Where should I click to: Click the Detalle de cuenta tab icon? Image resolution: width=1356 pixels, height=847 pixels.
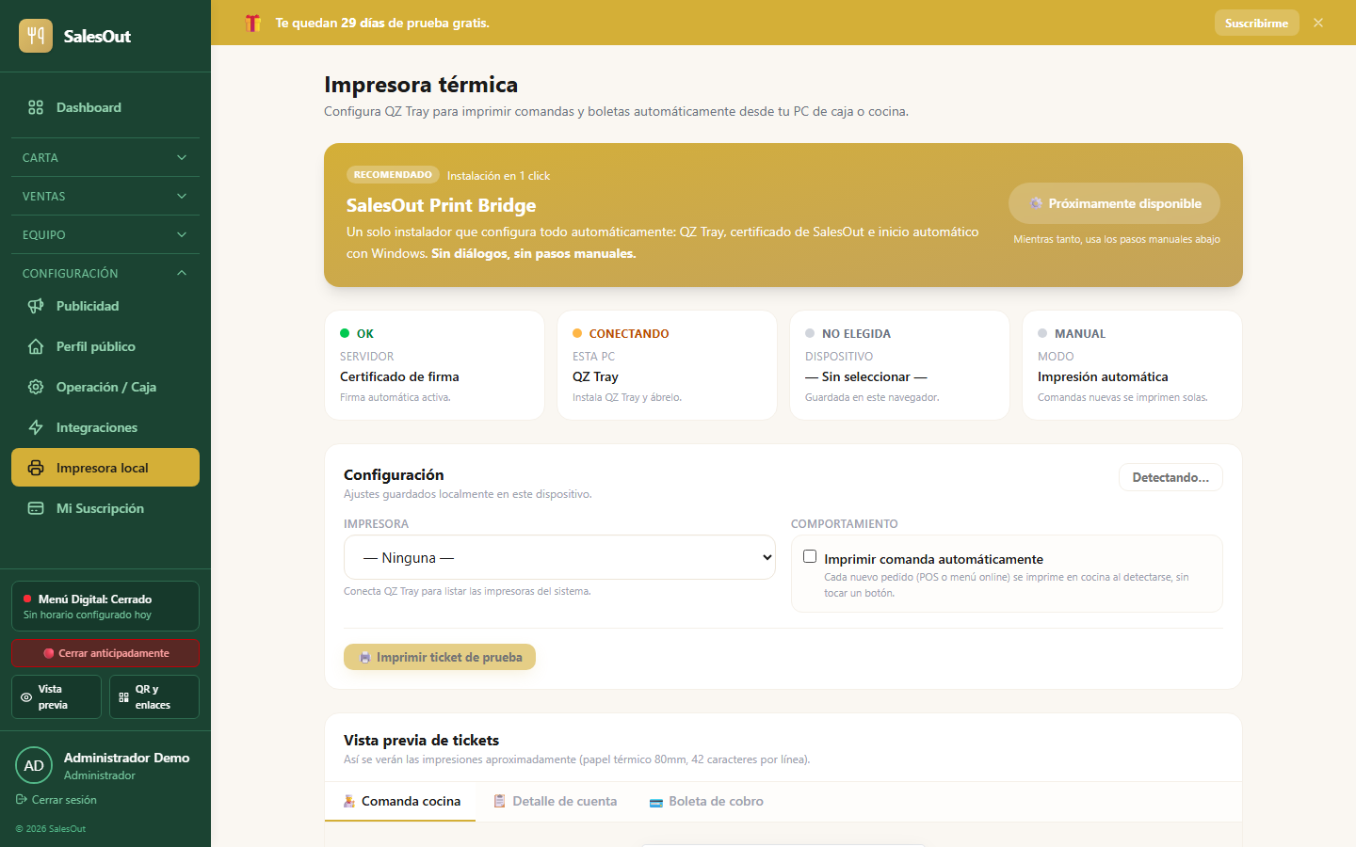(x=500, y=802)
